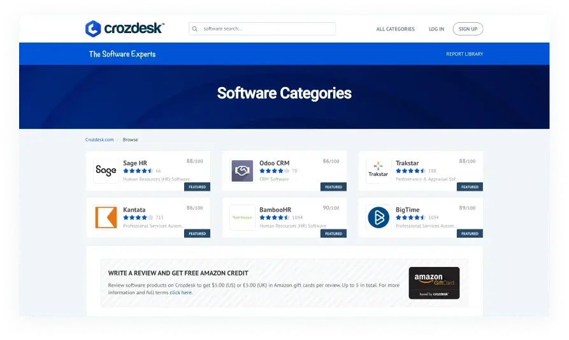Click BambooHR's 90/100 score
This screenshot has width=569, height=340.
point(331,208)
